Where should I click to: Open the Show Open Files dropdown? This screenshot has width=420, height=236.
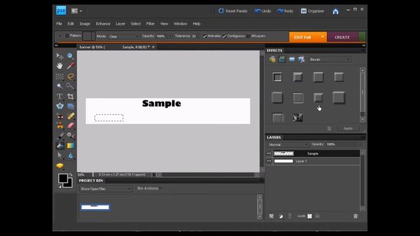click(105, 189)
